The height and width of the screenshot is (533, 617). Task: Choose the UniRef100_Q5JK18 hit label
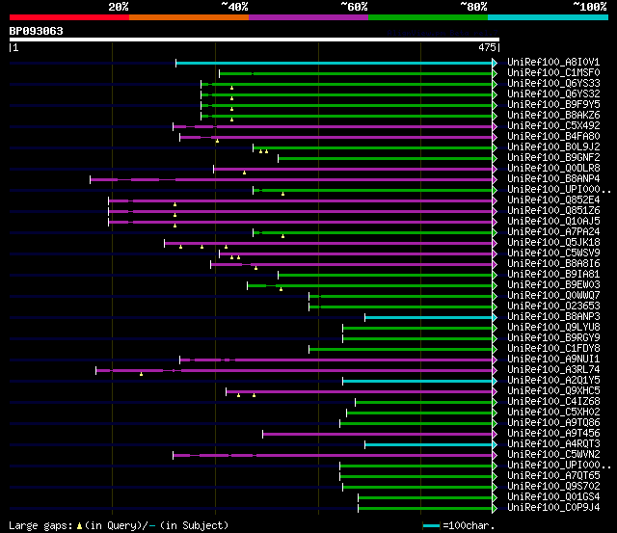pos(553,243)
